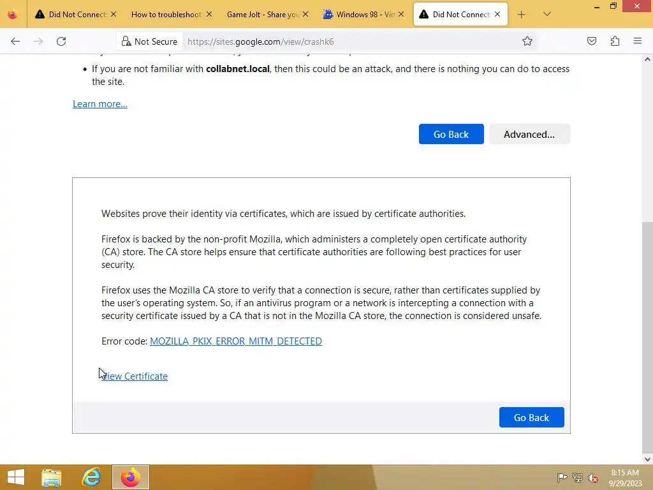Go back one page with arrow
This screenshot has width=653, height=490.
[x=15, y=41]
